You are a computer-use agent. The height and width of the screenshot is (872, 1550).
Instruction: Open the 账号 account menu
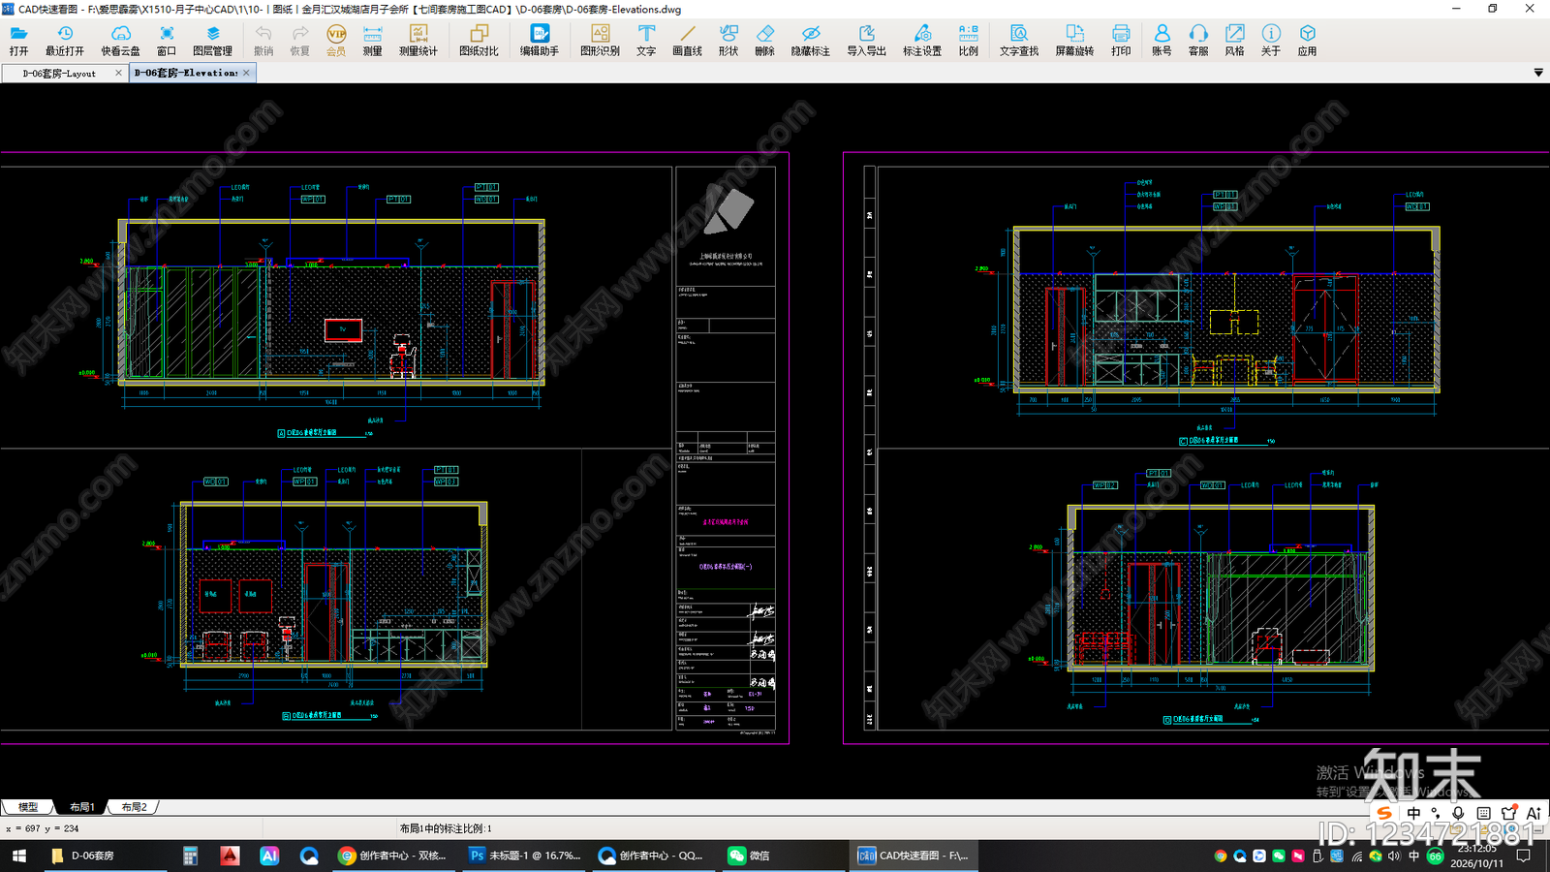pos(1162,41)
